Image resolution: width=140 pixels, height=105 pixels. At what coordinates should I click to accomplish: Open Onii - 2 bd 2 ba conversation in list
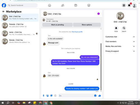(x=20, y=18)
